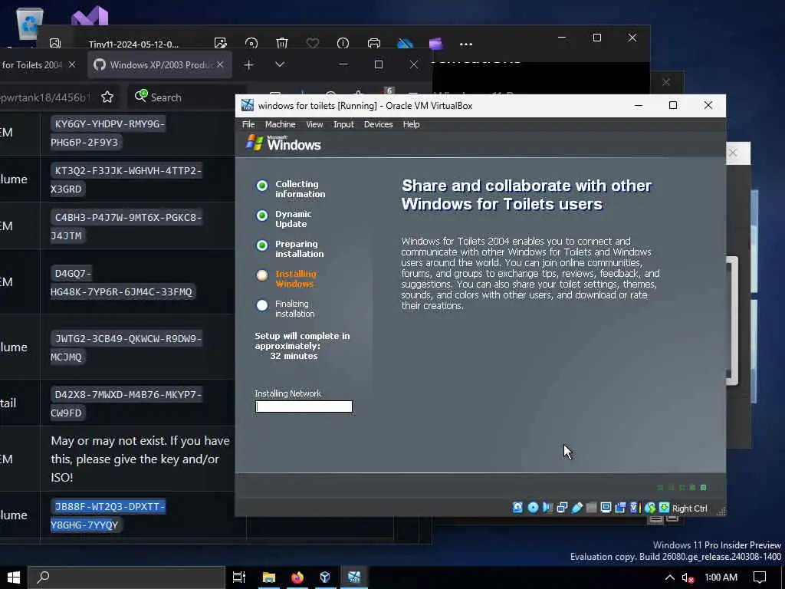Open Task View from the taskbar
Image resolution: width=785 pixels, height=589 pixels.
coord(239,577)
